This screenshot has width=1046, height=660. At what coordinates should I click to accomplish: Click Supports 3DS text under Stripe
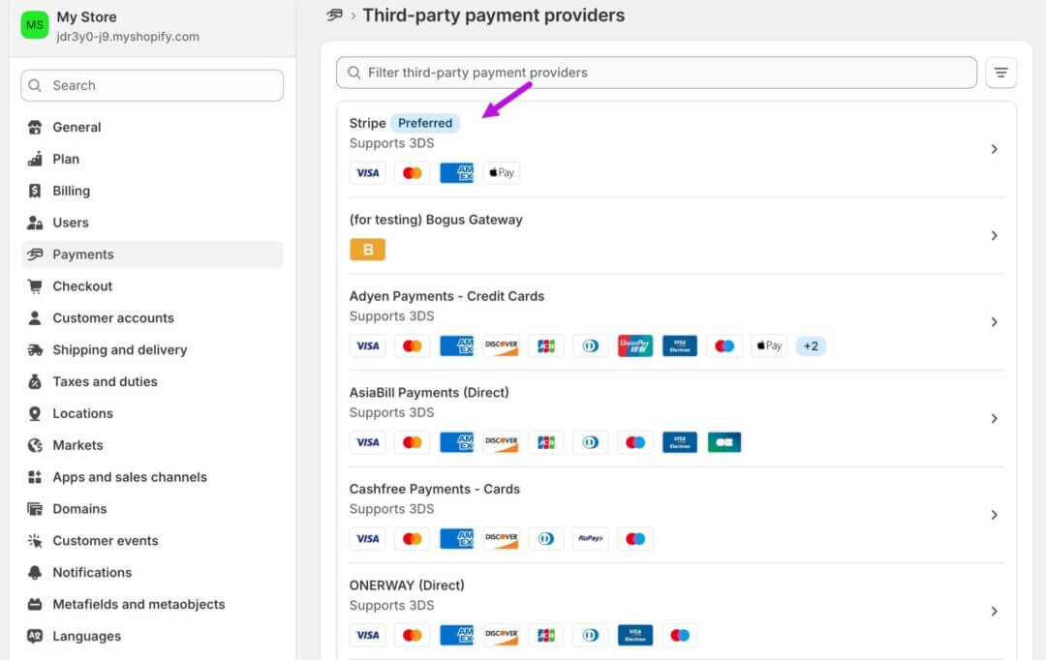(391, 143)
